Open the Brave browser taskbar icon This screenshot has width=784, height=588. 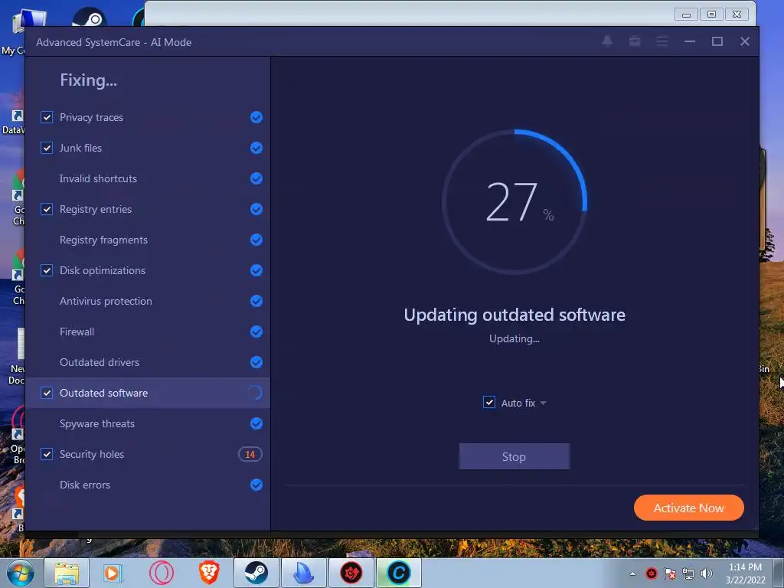pyautogui.click(x=208, y=573)
